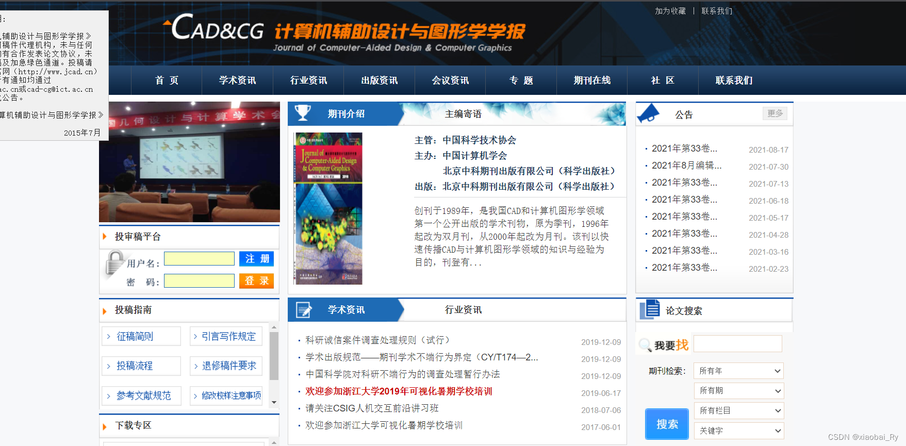Open 学术出版规范 CY/T174 news item
906x446 pixels.
point(422,357)
